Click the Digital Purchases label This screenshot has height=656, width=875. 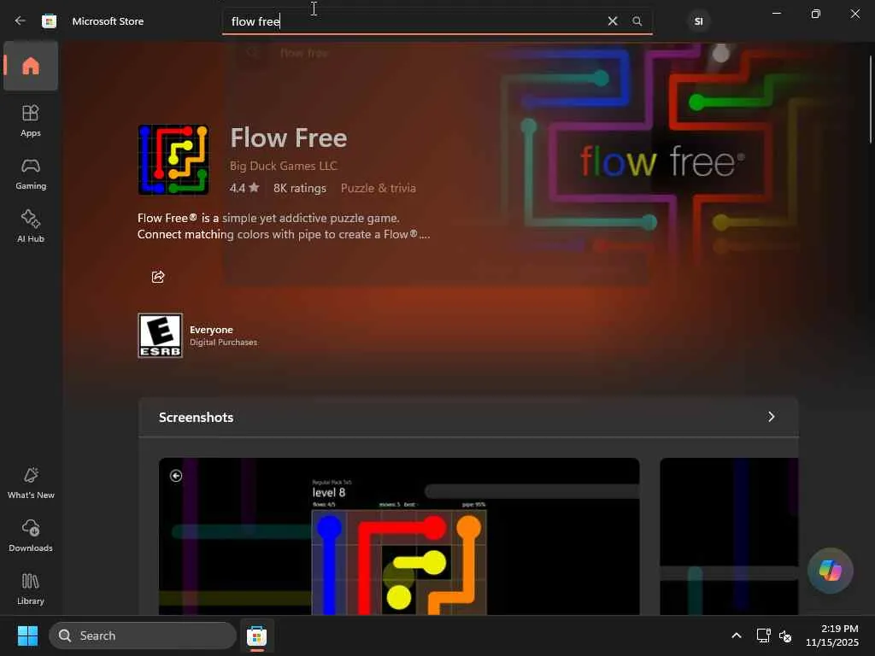(x=223, y=342)
